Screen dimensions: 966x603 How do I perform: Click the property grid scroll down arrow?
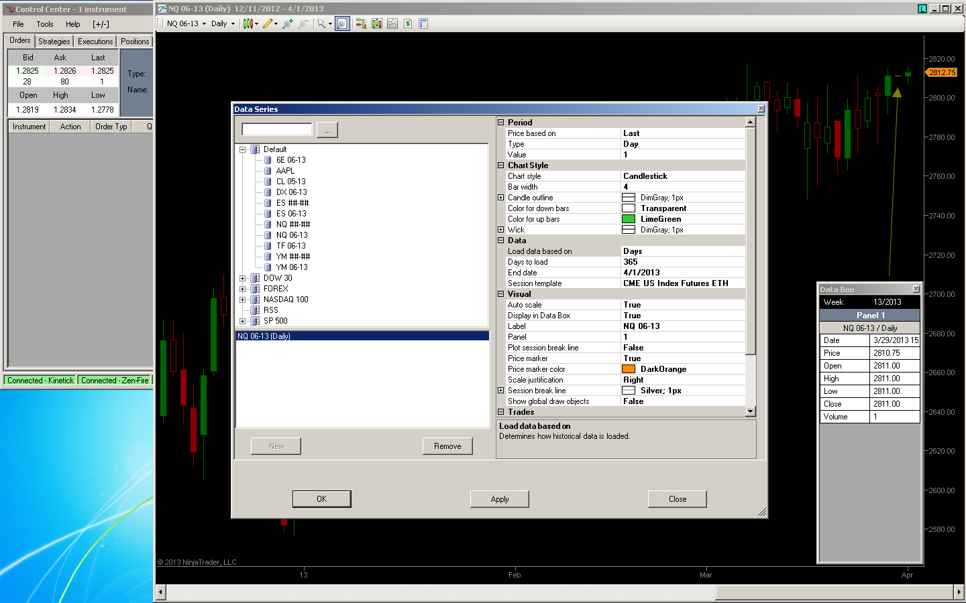[x=751, y=411]
